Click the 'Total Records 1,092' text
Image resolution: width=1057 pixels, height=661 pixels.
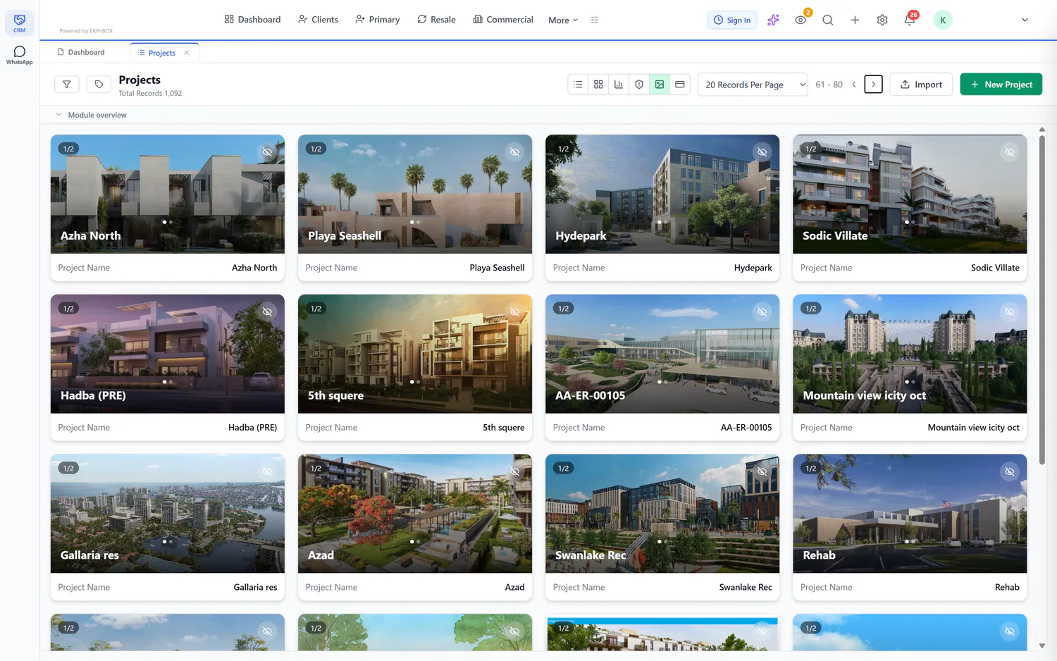[x=150, y=93]
